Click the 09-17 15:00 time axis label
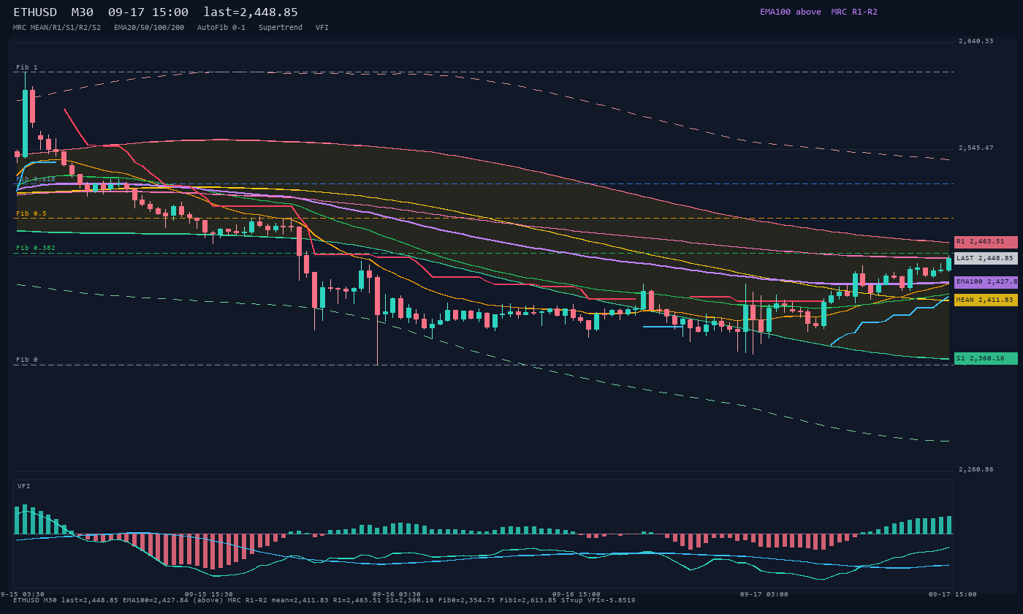The width and height of the screenshot is (1023, 614). (x=953, y=594)
